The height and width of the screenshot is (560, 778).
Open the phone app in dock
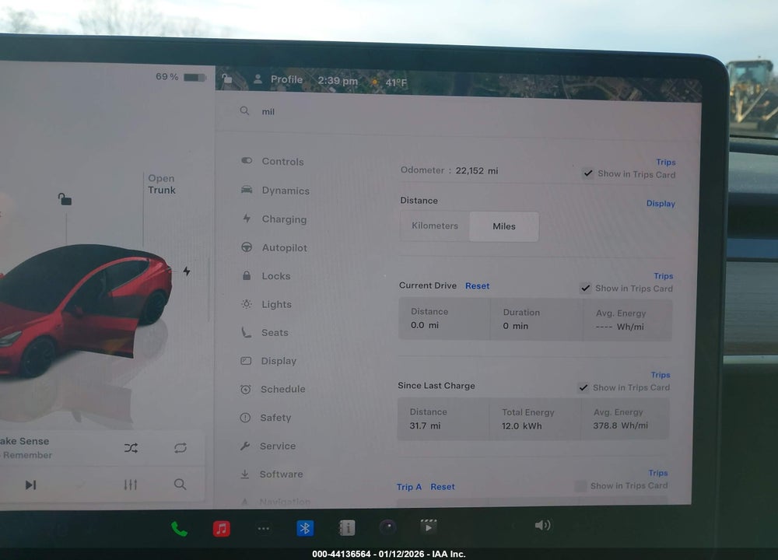[179, 529]
